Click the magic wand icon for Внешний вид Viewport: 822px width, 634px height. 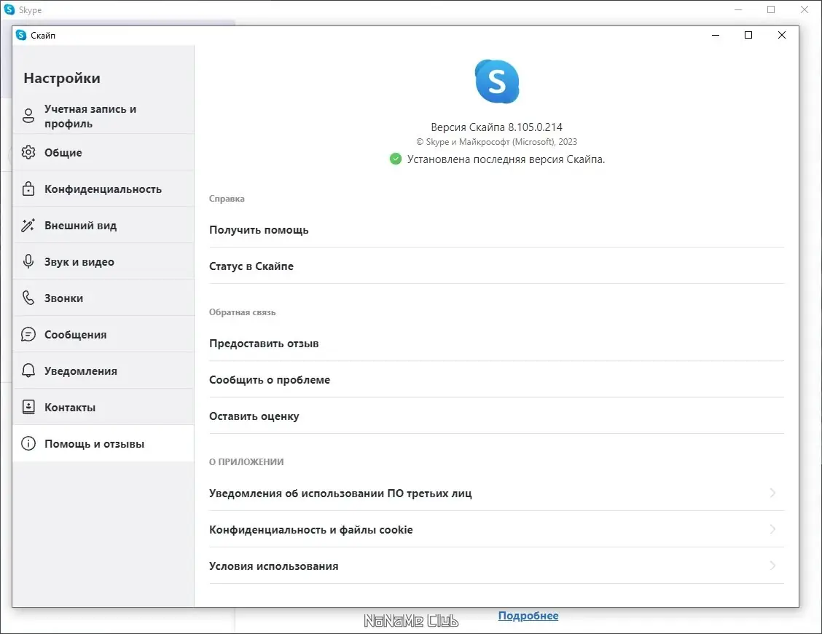point(28,225)
